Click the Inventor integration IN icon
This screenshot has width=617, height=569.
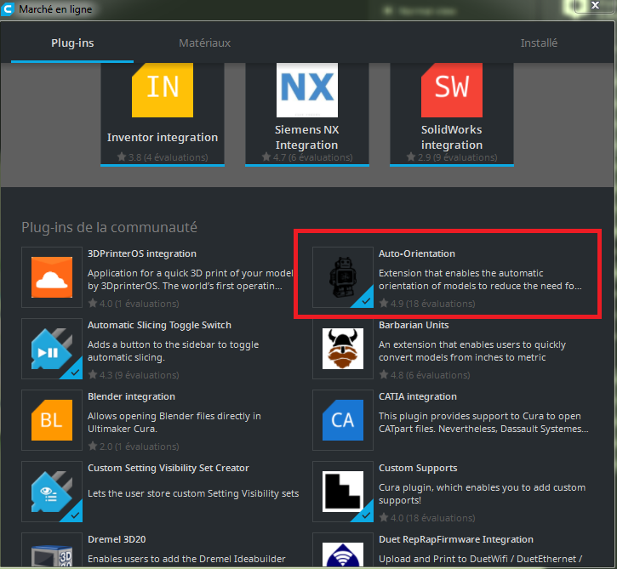click(163, 90)
